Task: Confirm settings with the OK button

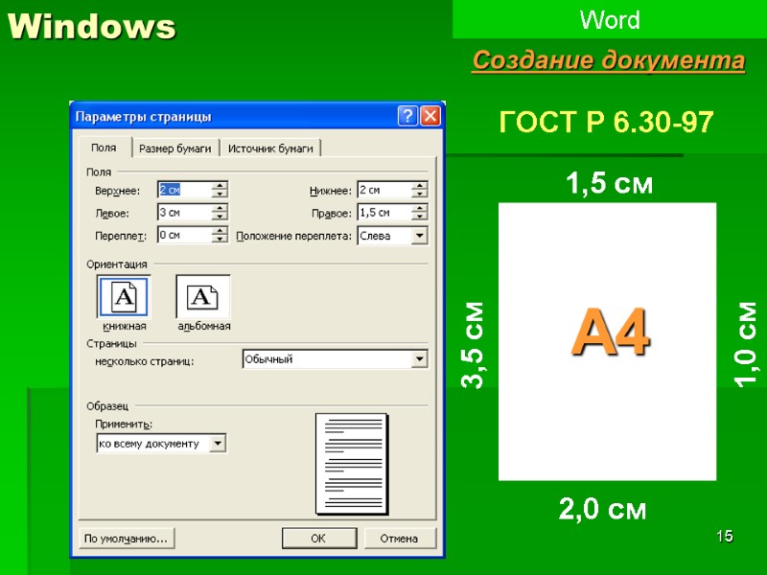Action: [319, 539]
